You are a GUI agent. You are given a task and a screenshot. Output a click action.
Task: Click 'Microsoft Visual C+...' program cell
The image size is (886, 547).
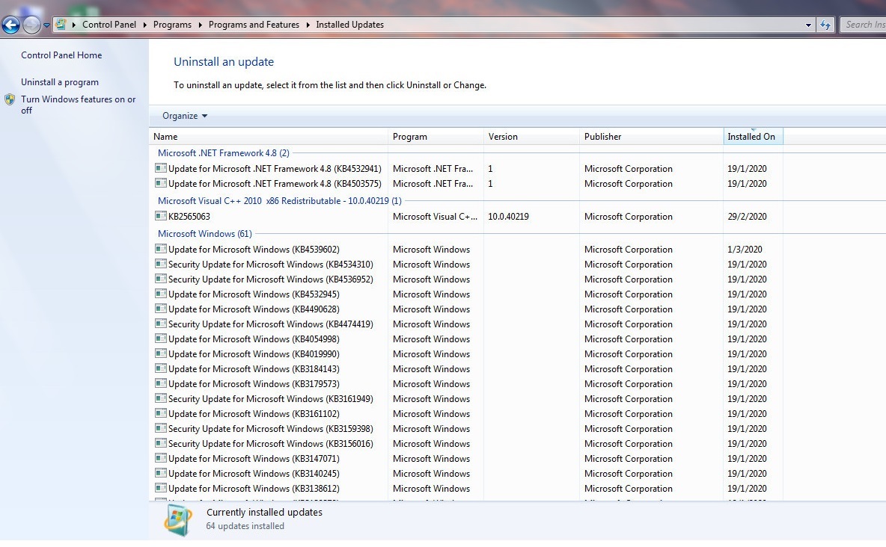coord(435,217)
